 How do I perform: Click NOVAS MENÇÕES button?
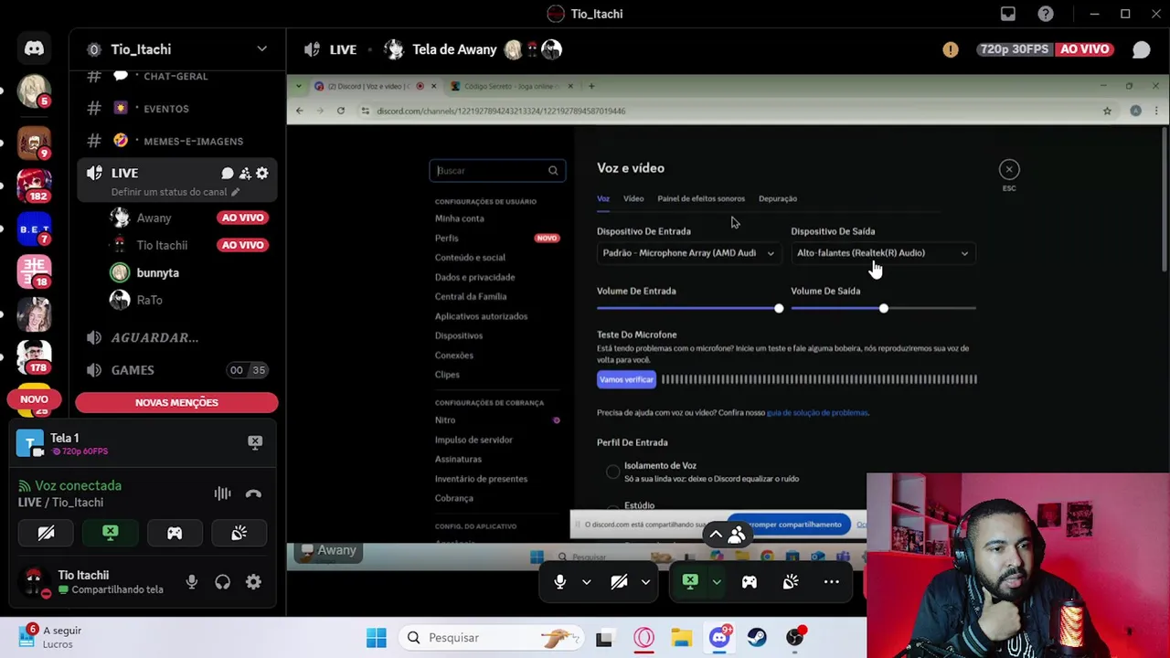point(176,402)
